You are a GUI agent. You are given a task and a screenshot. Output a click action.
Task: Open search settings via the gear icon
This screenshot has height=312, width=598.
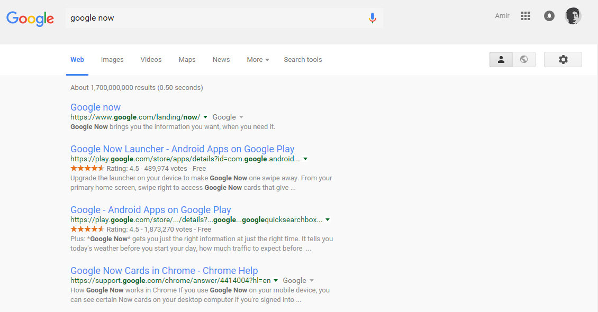(563, 59)
